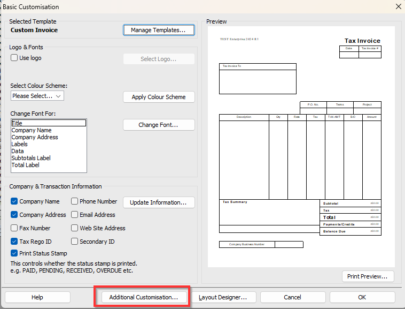Click the disabled Select Logo button
This screenshot has height=309, width=405.
click(159, 59)
